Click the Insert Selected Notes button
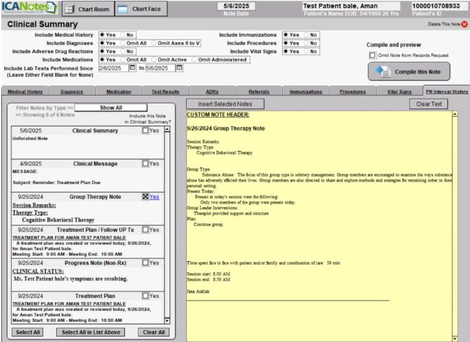The height and width of the screenshot is (342, 470). pos(225,104)
